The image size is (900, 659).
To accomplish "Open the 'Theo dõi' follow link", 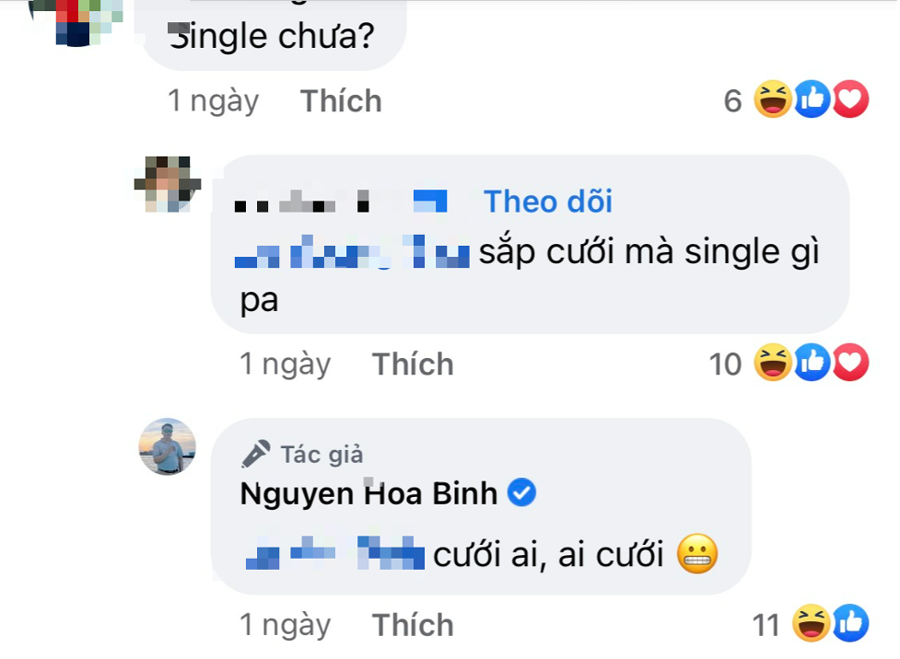I will click(547, 202).
